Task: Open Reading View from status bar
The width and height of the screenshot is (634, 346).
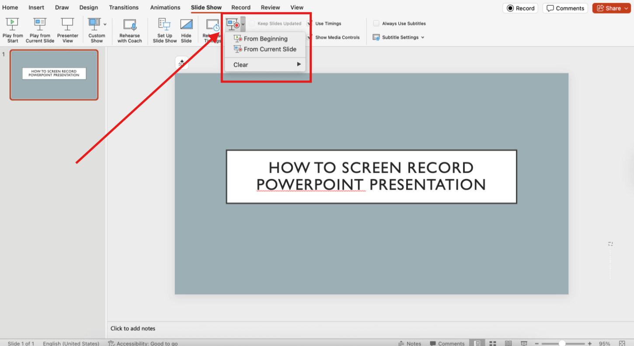Action: pyautogui.click(x=509, y=343)
